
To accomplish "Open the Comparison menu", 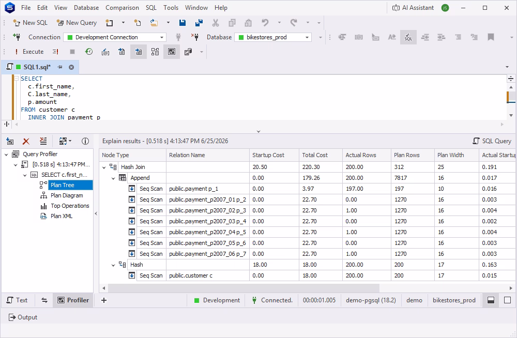I will [x=122, y=8].
